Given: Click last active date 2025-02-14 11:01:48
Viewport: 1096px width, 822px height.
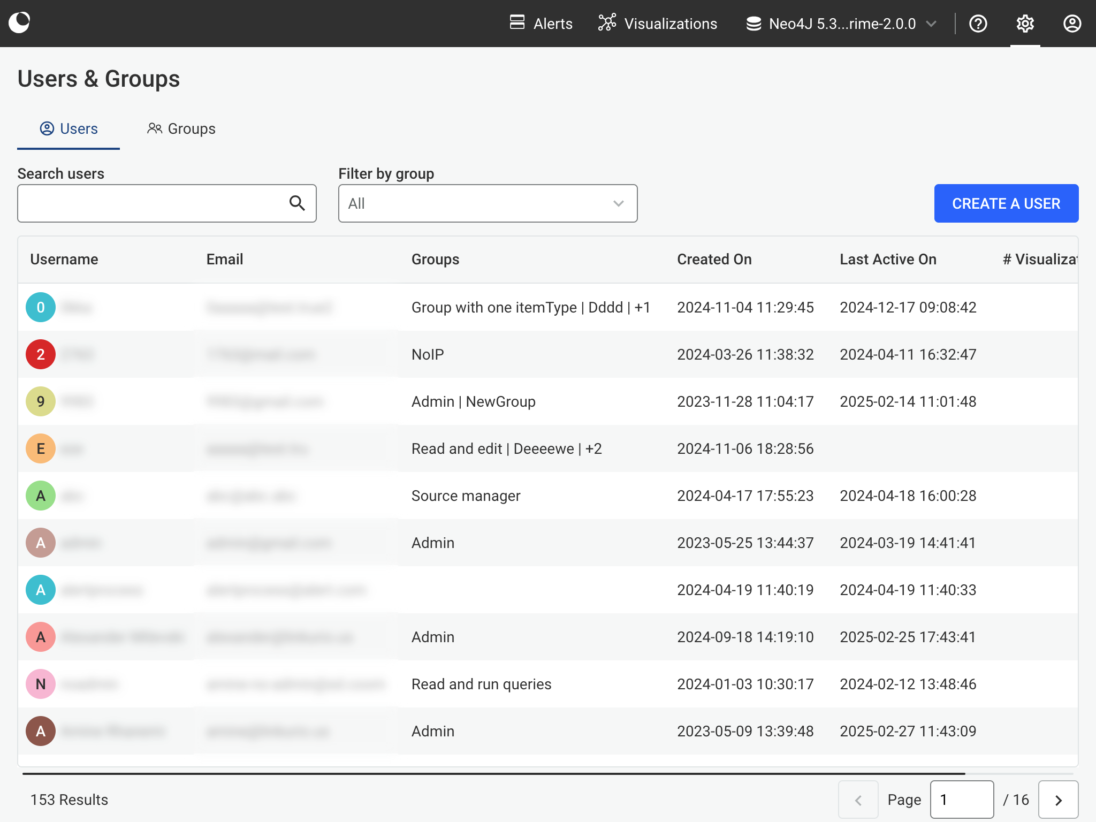Looking at the screenshot, I should pyautogui.click(x=908, y=401).
